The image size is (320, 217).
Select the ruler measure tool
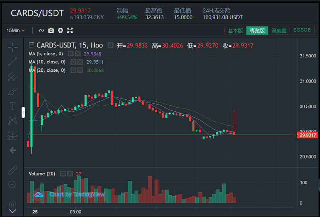click(12, 170)
